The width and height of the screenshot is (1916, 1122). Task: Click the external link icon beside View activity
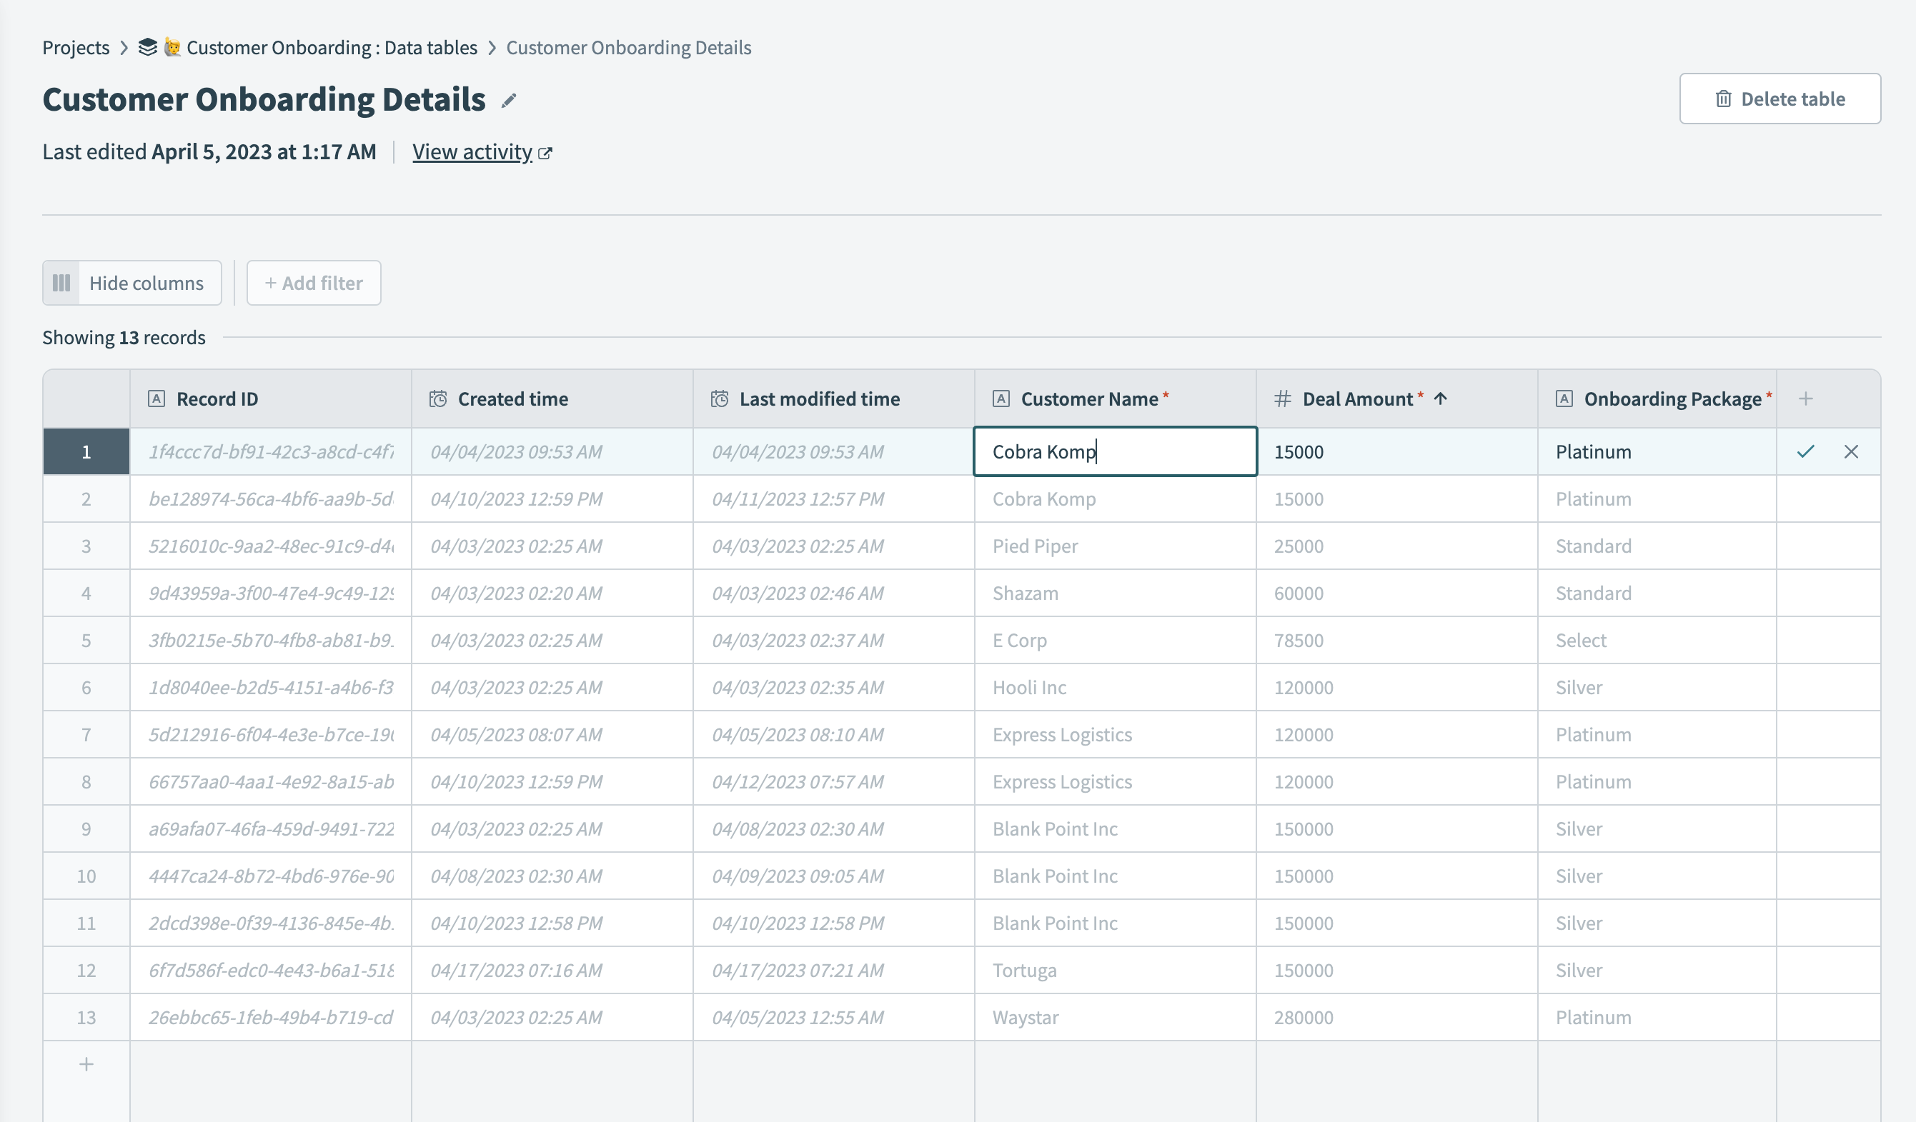(546, 152)
